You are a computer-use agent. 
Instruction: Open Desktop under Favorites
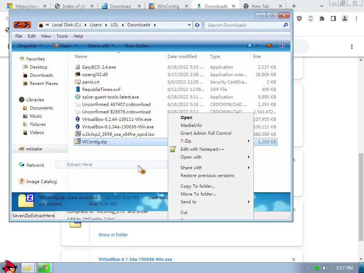[x=38, y=67]
